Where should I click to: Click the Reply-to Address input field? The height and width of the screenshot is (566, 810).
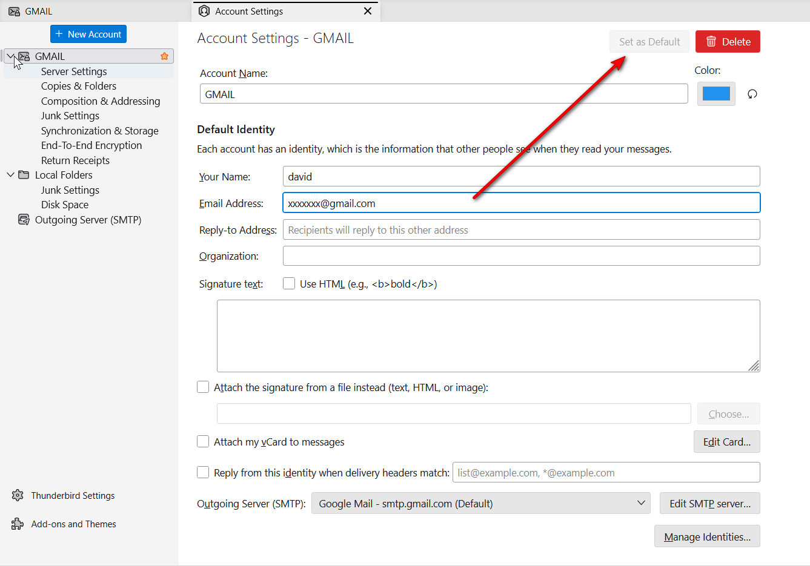point(521,230)
